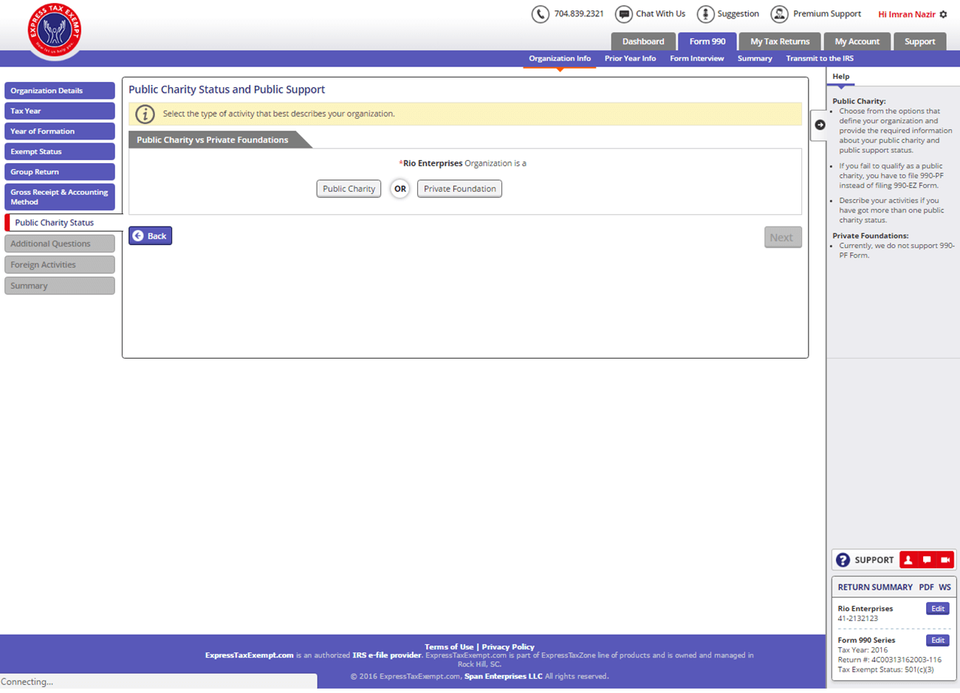The image size is (960, 693).
Task: Select Prior Year Info sub-menu
Action: [630, 58]
